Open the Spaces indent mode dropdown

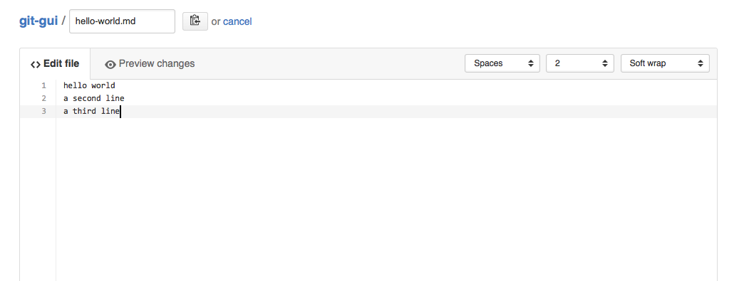[502, 63]
